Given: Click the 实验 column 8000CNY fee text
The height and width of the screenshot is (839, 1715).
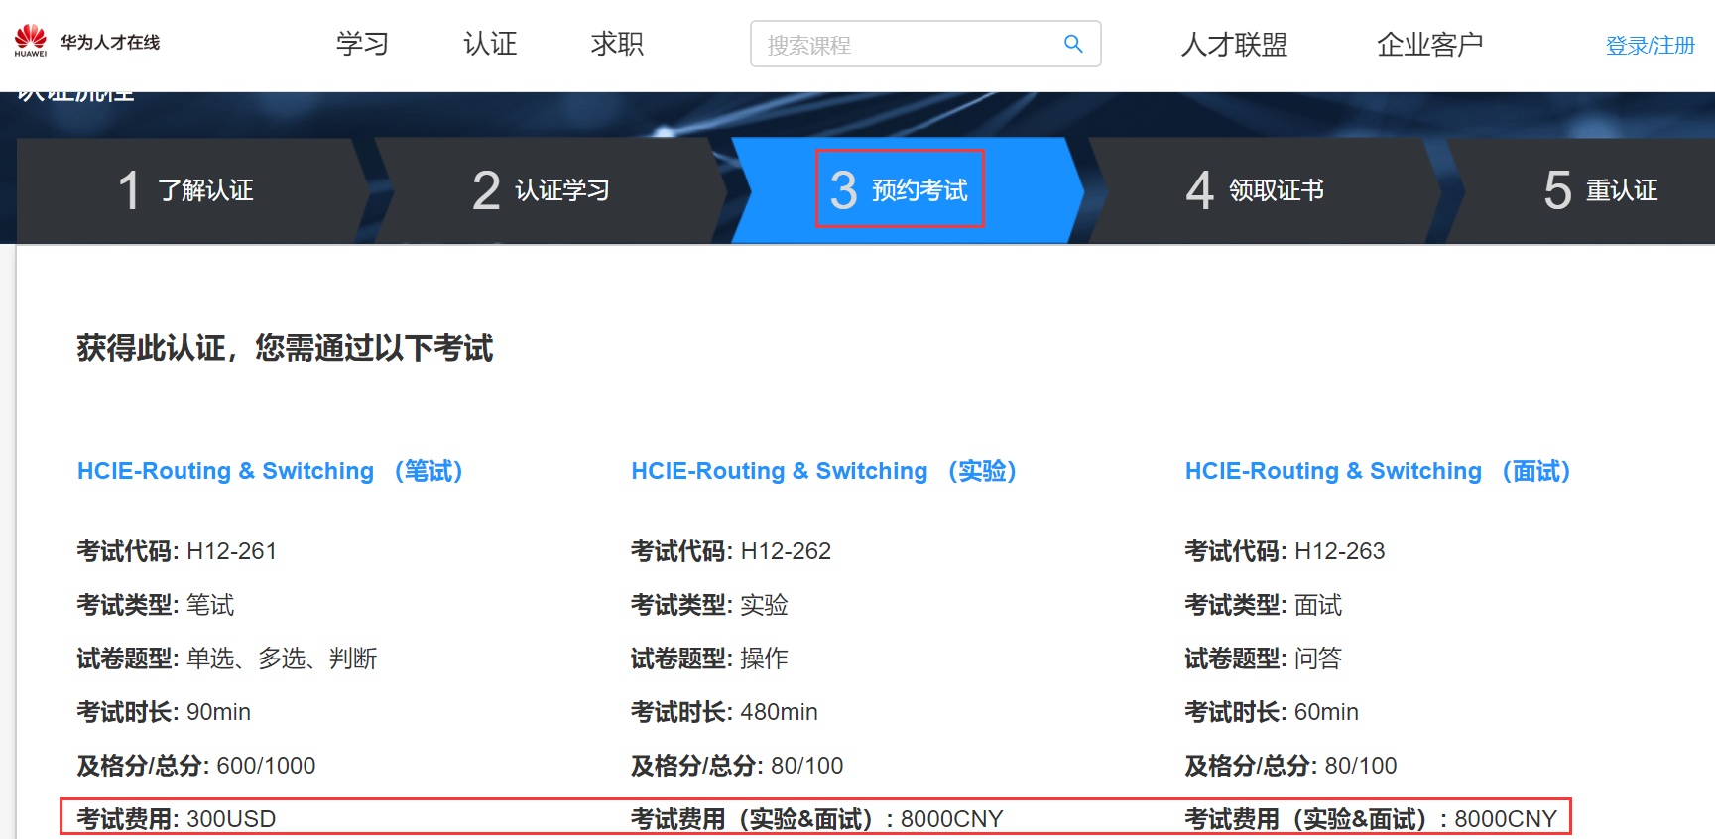Looking at the screenshot, I should click(x=951, y=819).
